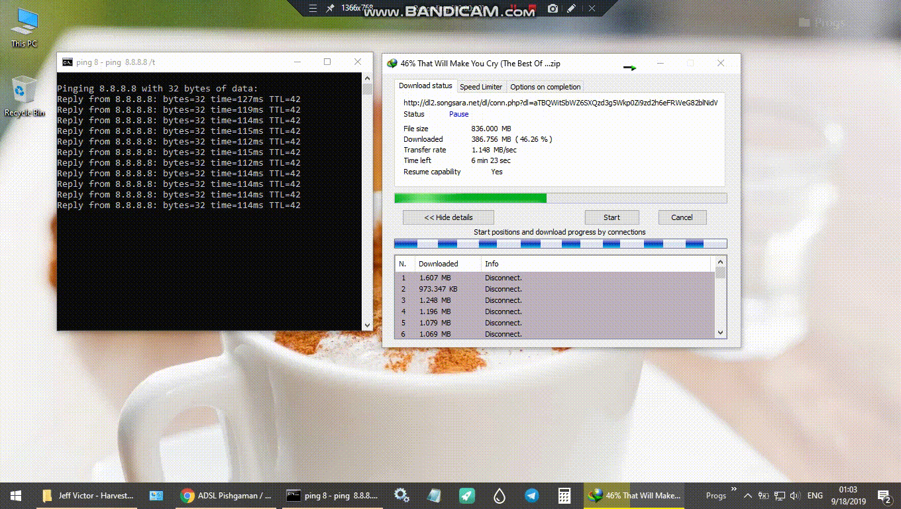Take a screenshot with Bandicam camera icon
Image resolution: width=901 pixels, height=509 pixels.
point(553,9)
